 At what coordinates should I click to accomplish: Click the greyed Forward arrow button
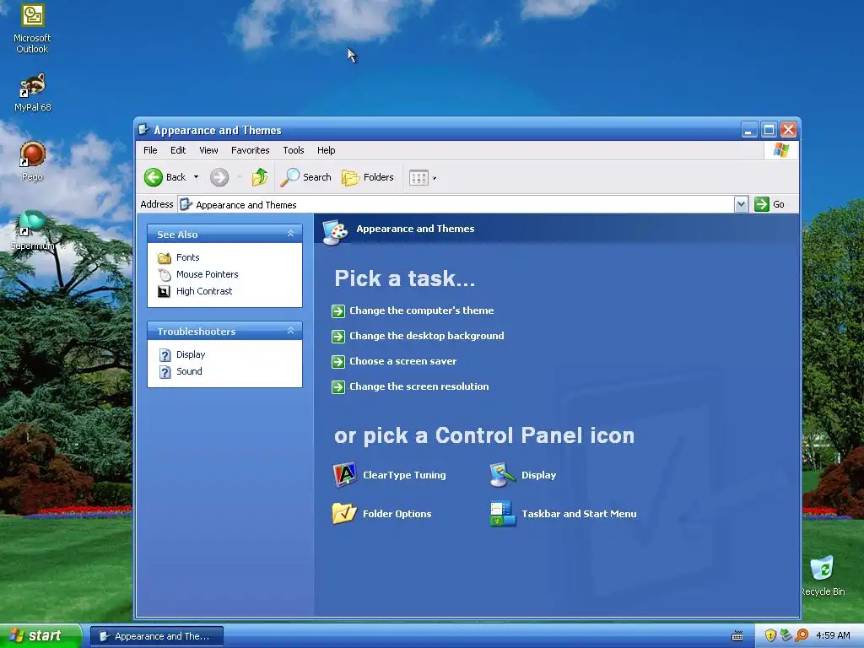219,177
